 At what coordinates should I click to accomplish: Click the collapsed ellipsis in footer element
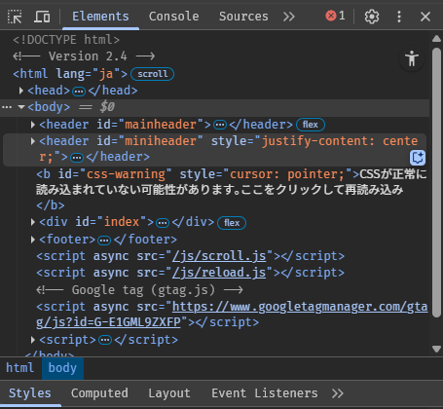coord(104,241)
